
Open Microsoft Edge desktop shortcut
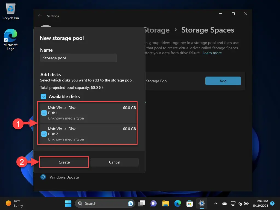(11, 39)
